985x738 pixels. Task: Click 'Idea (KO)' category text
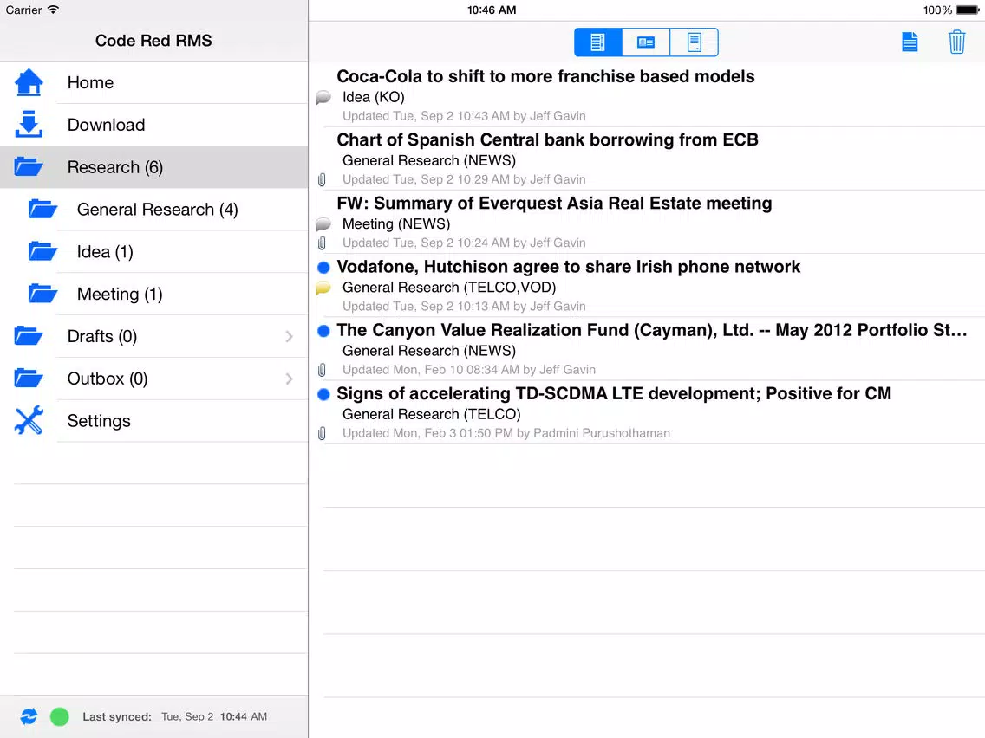(x=373, y=97)
